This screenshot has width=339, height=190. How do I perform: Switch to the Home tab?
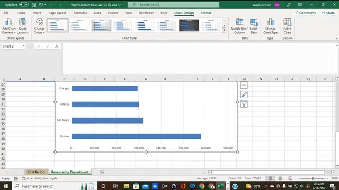point(21,13)
